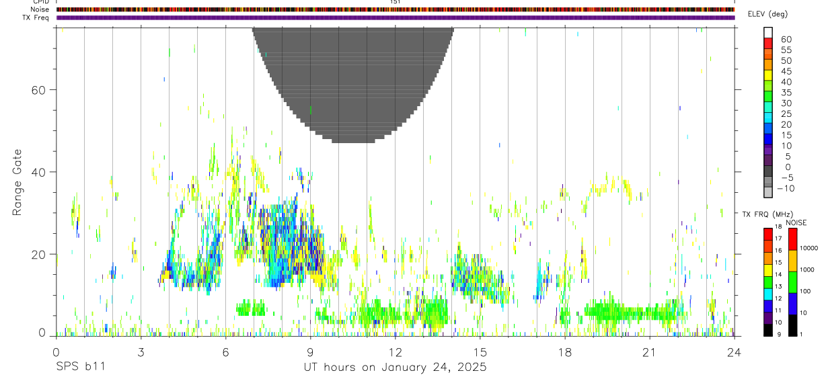
Task: Select the lightest gray bottom segment of ELEV bar
Action: point(768,192)
